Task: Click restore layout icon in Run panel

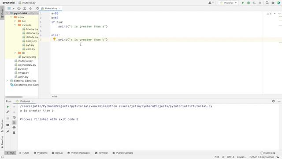Action: 8,125
